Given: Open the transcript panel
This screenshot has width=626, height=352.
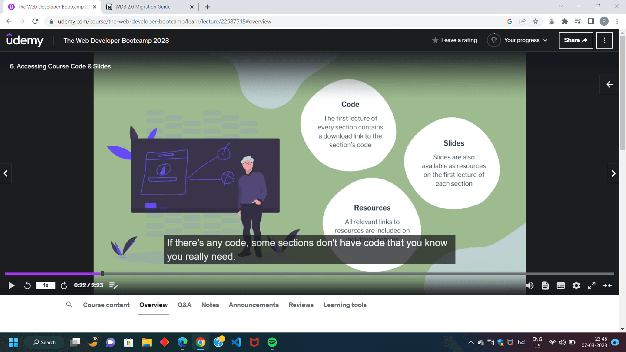Looking at the screenshot, I should [545, 286].
